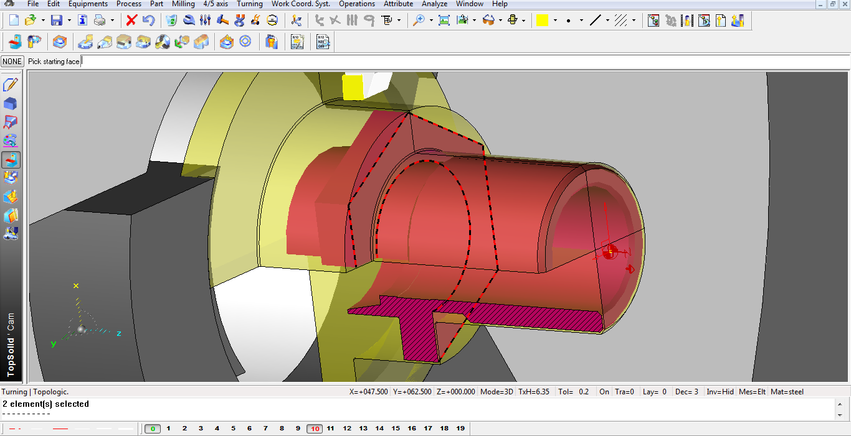Click the message area scroll down arrow
The image size is (851, 436).
pos(840,415)
